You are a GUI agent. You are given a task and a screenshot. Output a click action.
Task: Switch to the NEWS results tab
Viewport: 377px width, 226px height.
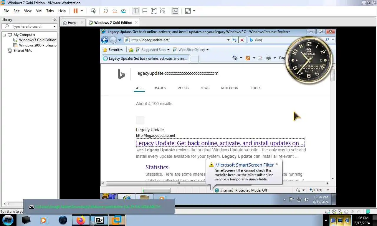(205, 88)
